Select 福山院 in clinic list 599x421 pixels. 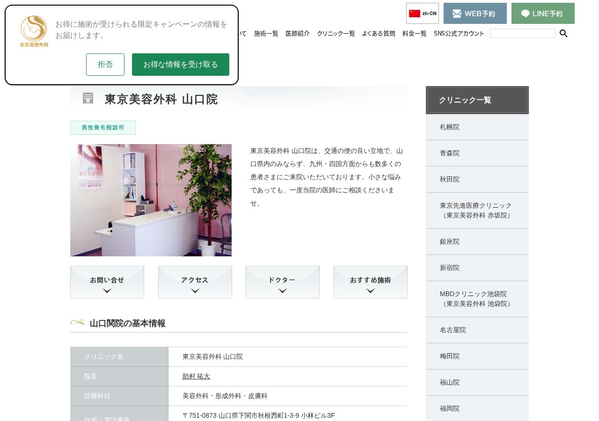point(477,383)
